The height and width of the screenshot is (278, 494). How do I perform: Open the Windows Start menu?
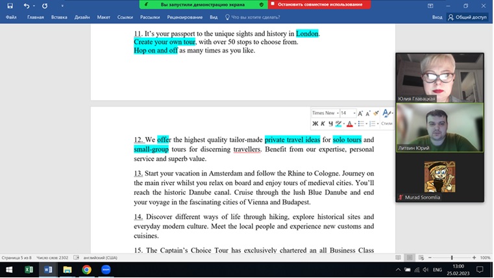(9, 270)
